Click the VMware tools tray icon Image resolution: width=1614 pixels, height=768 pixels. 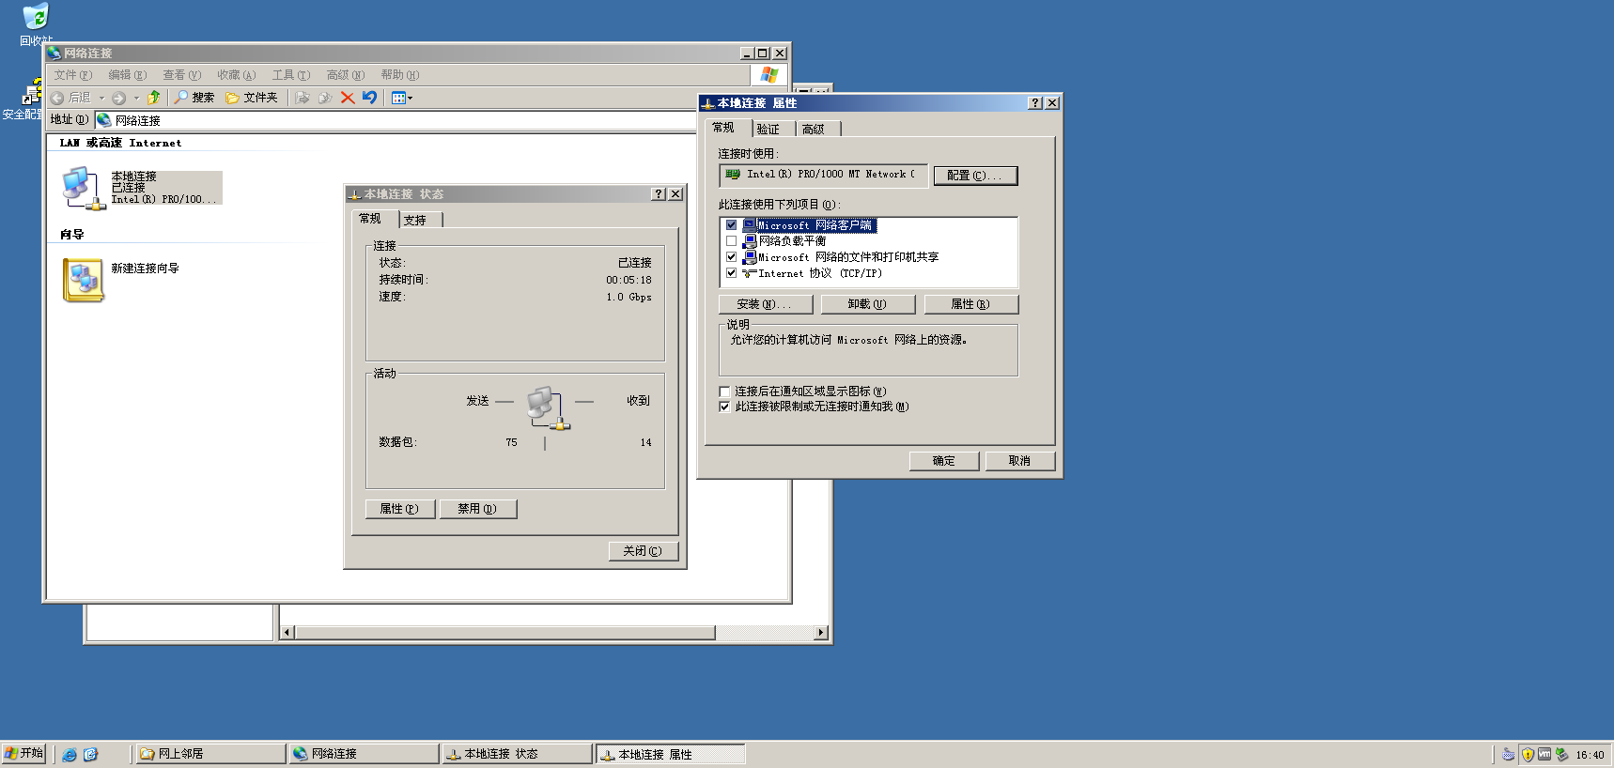point(1544,754)
